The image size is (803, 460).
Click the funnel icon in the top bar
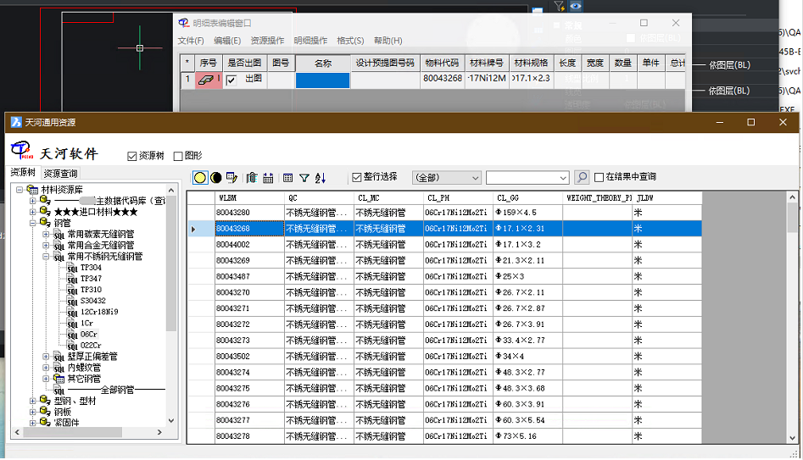tap(559, 6)
